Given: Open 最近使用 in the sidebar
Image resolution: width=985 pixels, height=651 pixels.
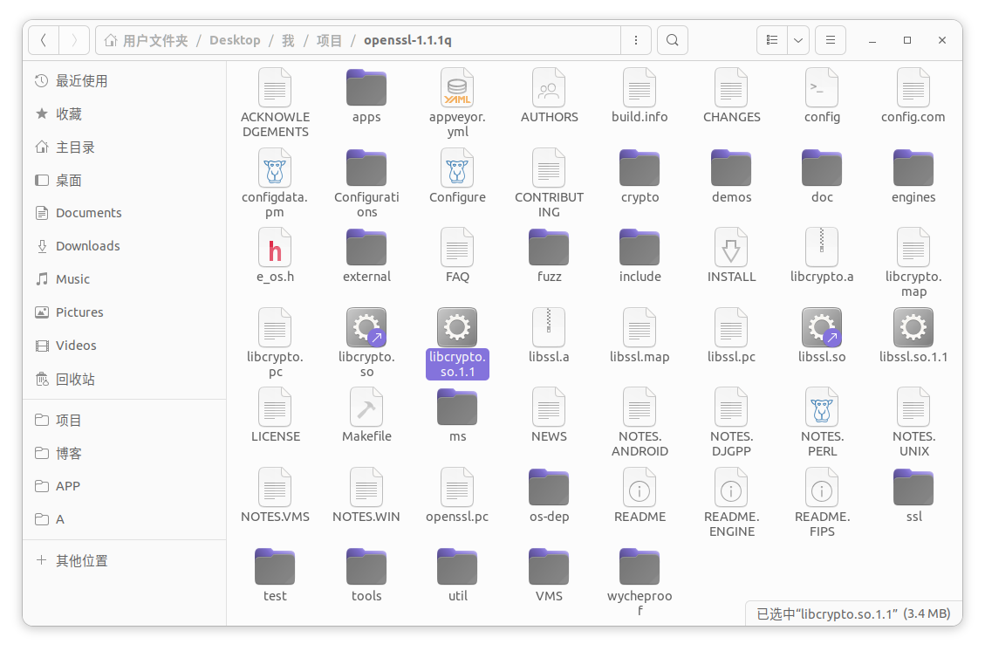Looking at the screenshot, I should (125, 81).
